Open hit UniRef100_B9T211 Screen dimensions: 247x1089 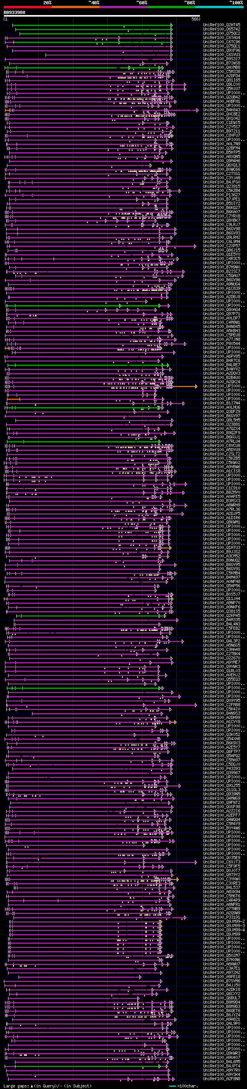point(222,131)
